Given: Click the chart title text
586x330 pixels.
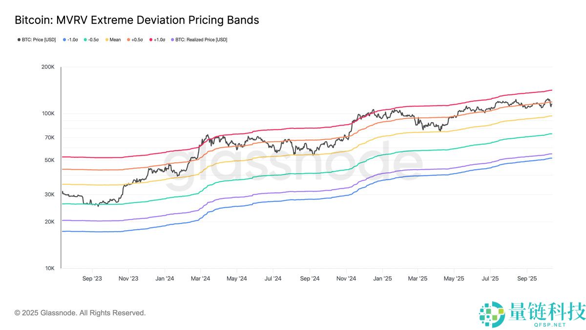Looking at the screenshot, I should point(137,20).
